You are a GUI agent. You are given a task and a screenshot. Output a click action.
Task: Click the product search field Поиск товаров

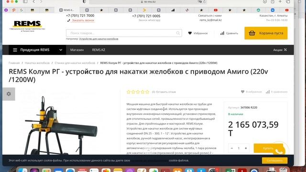(x=124, y=33)
